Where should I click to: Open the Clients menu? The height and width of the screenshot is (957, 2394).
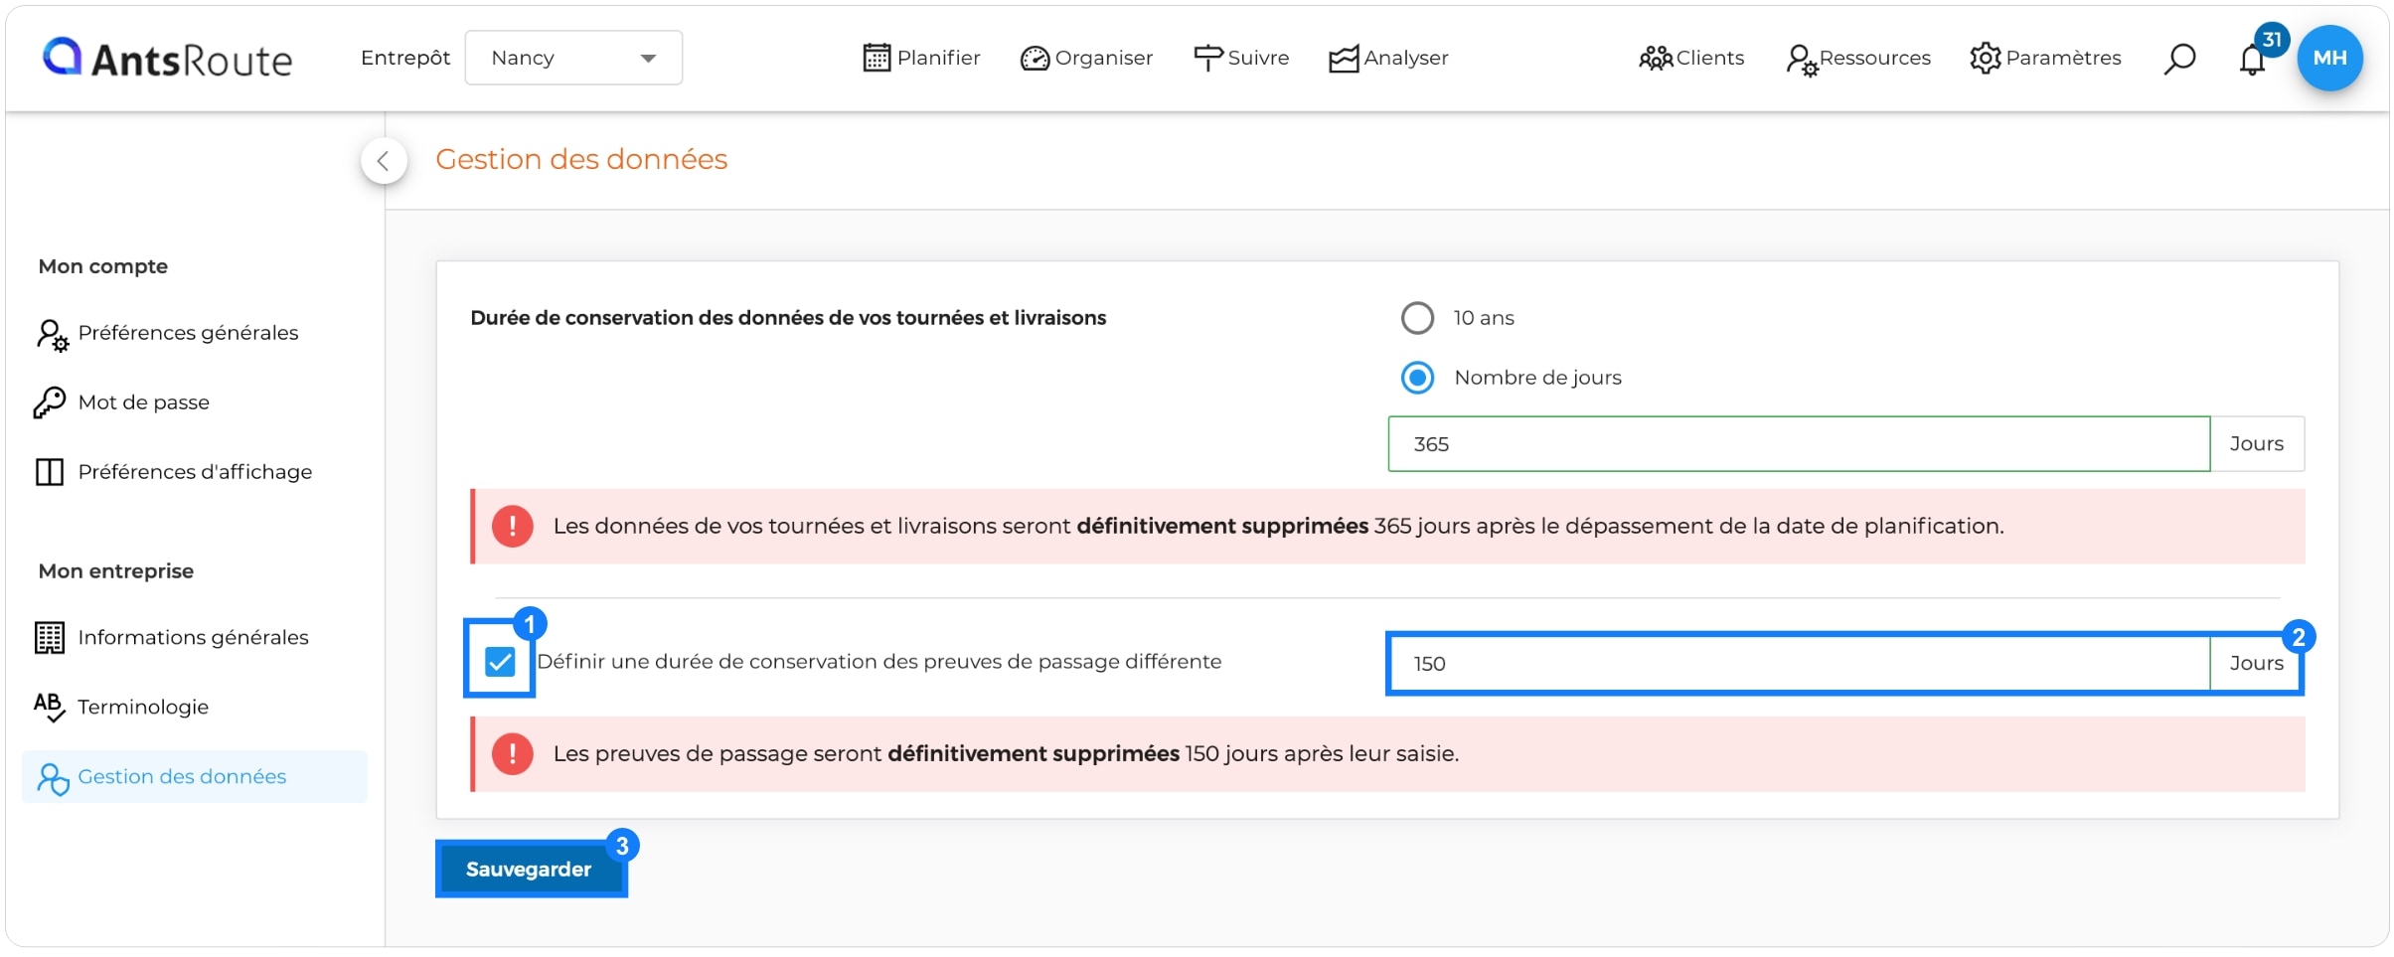(x=1709, y=58)
